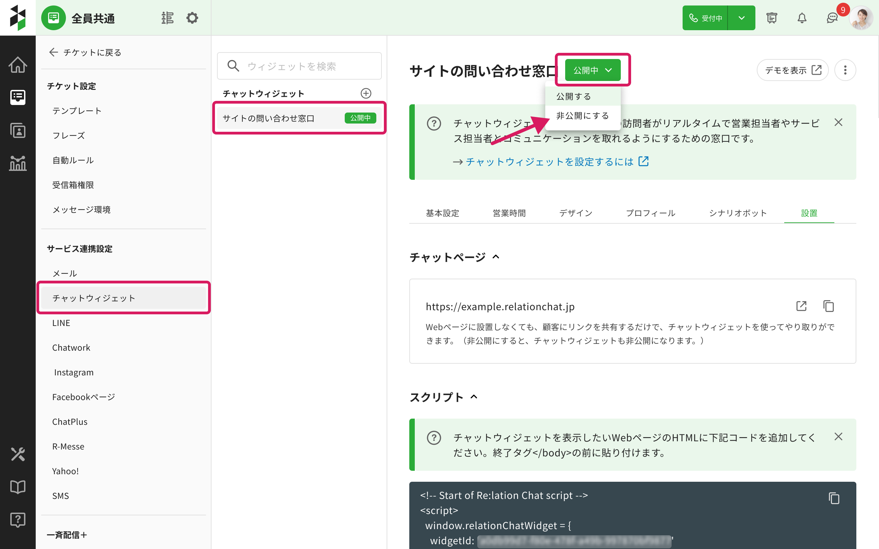Click the add chat widget plus icon
The image size is (879, 549).
pos(366,93)
